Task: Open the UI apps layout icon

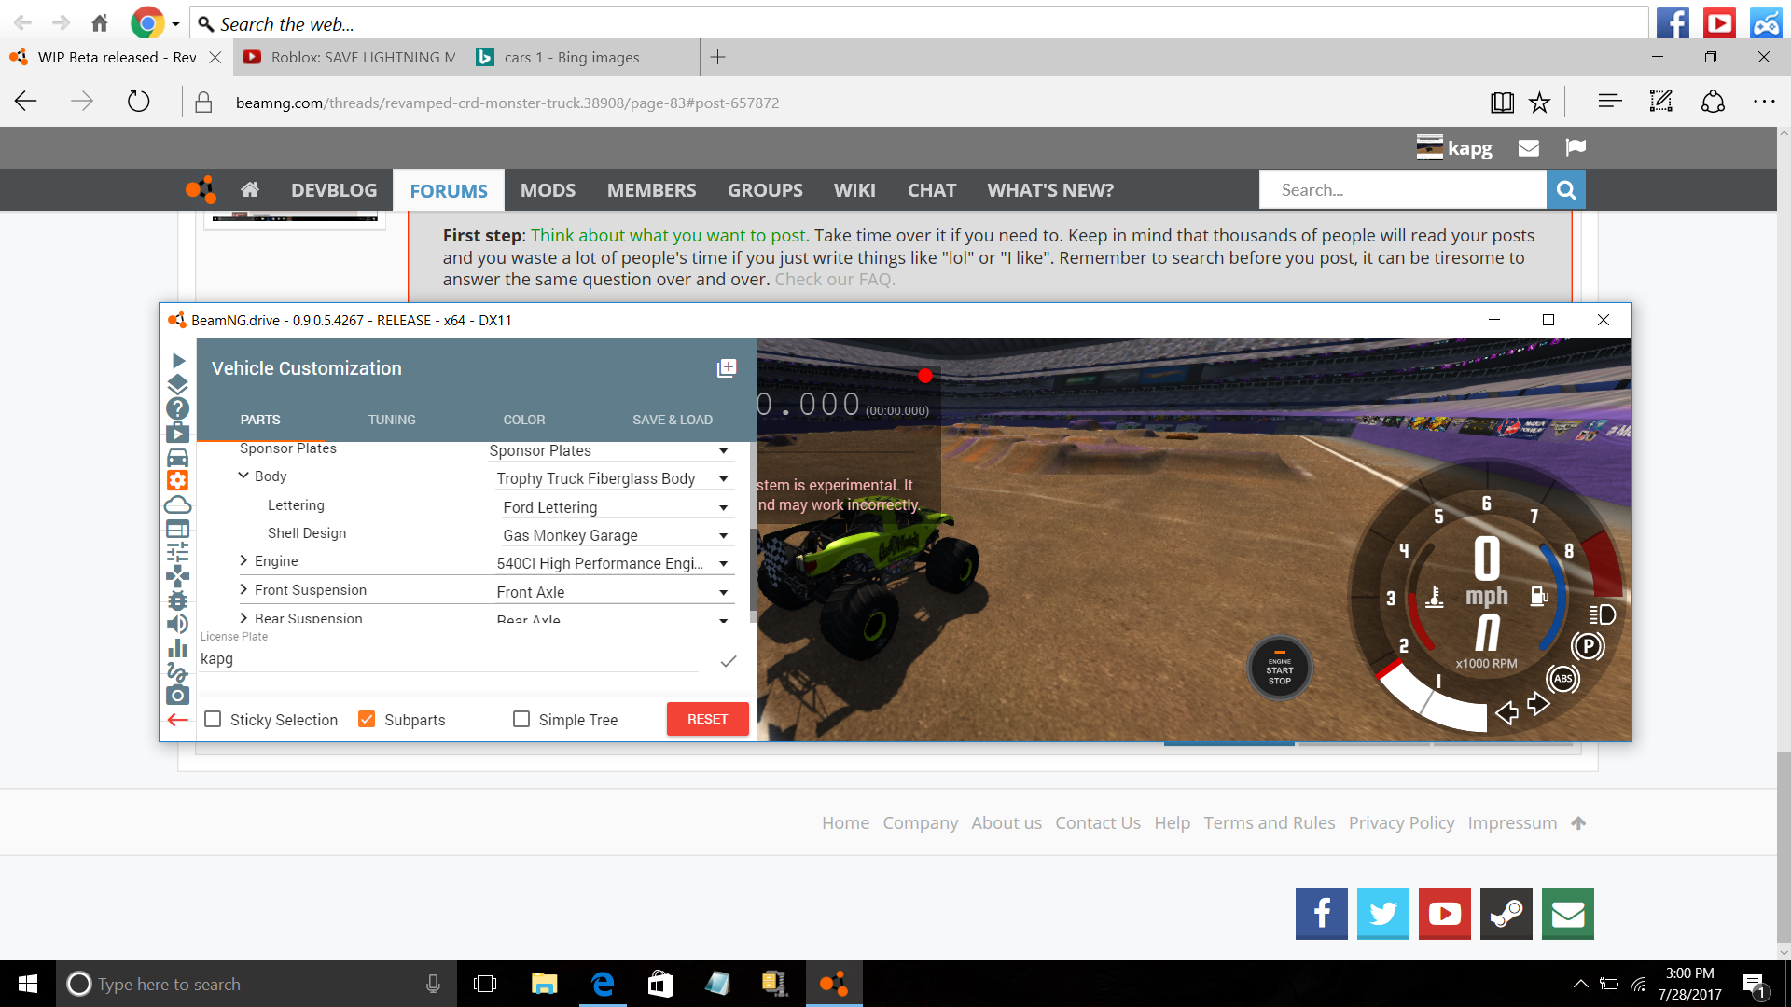Action: coord(178,529)
